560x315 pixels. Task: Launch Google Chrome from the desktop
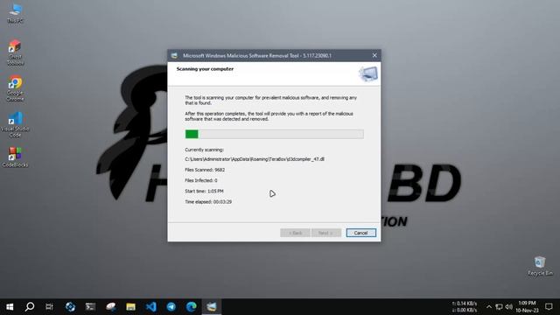click(x=15, y=88)
